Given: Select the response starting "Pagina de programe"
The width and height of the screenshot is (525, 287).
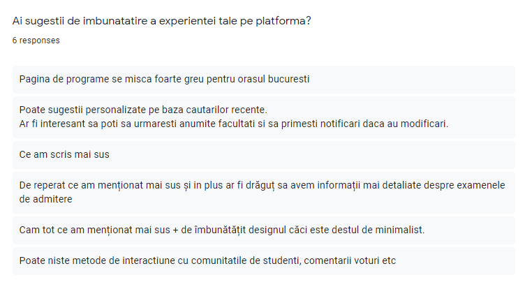Looking at the screenshot, I should click(x=164, y=79).
